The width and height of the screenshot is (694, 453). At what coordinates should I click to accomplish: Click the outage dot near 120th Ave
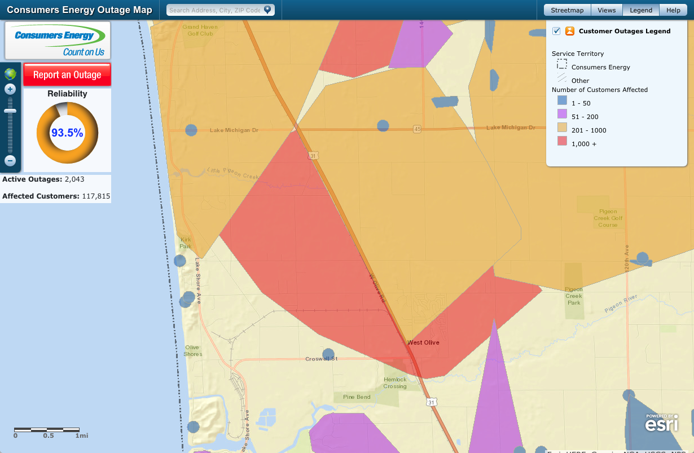pyautogui.click(x=643, y=258)
